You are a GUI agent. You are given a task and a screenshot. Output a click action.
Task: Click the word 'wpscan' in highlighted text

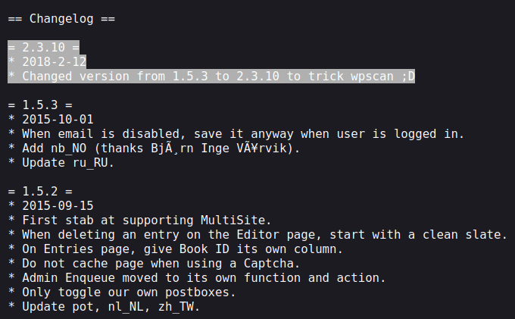[x=372, y=77]
